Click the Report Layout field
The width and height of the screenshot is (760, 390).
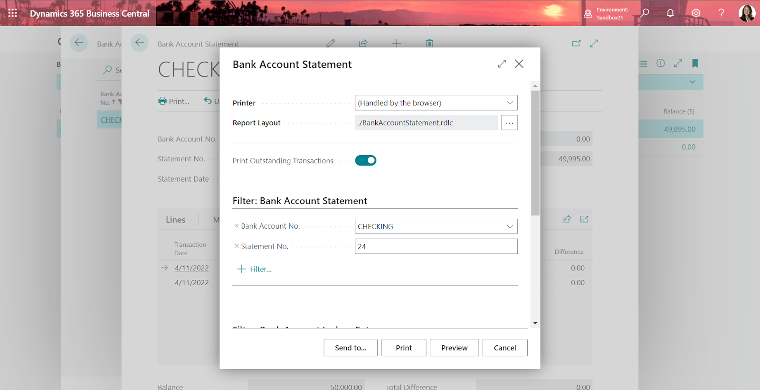pos(426,123)
